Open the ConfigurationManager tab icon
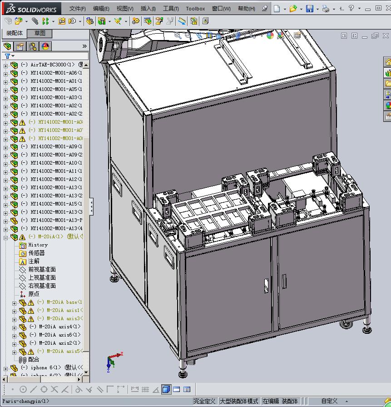 click(x=33, y=46)
